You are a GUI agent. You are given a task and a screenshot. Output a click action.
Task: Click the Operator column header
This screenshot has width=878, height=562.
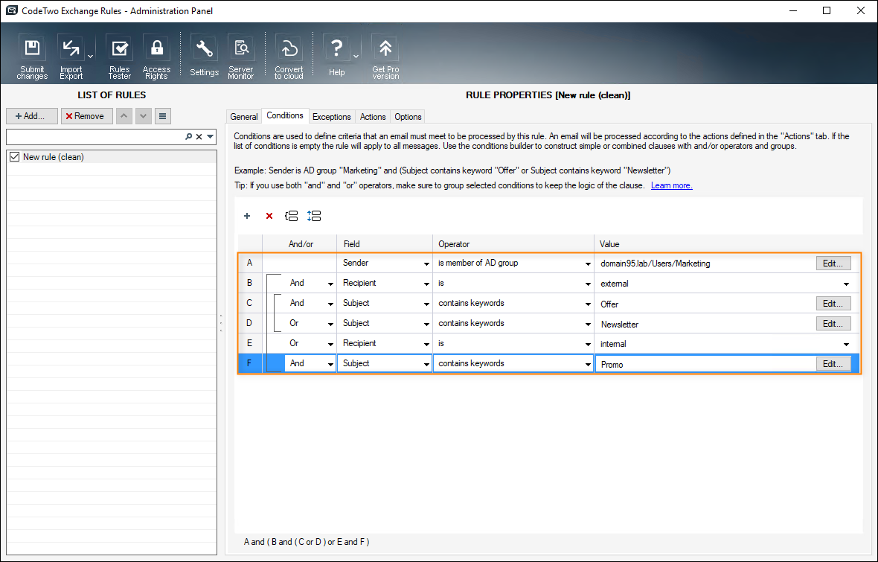[x=513, y=243]
